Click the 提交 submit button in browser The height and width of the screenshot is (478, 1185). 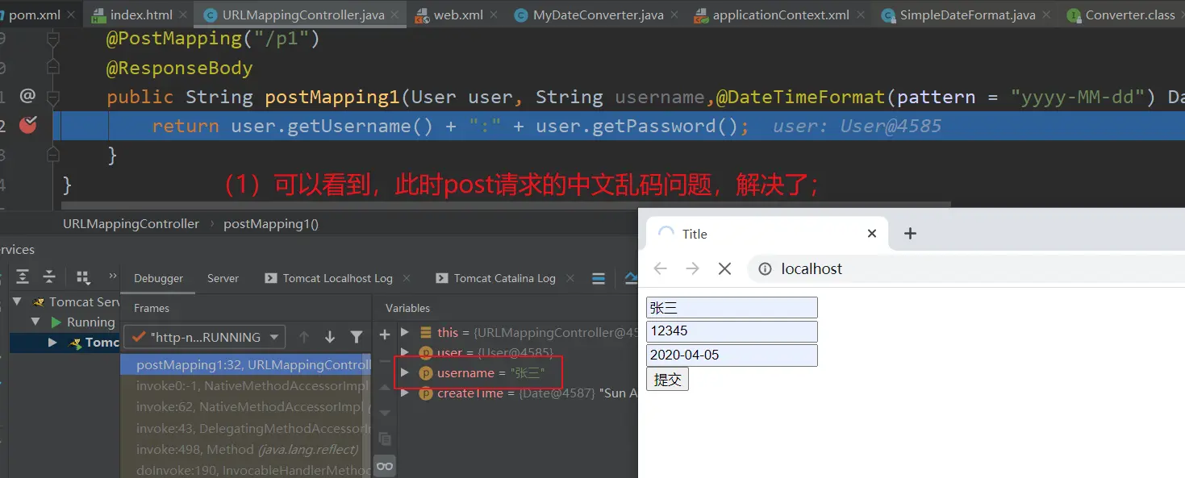click(x=667, y=380)
